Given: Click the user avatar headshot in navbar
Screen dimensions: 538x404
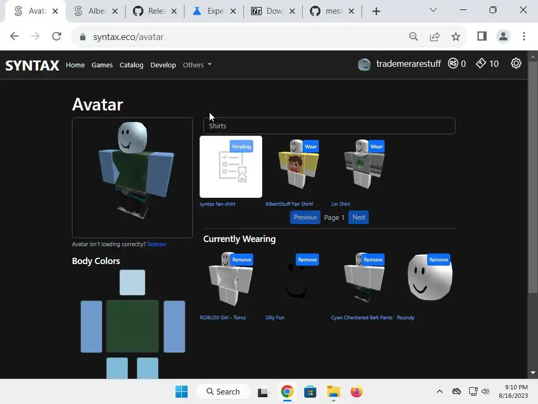Looking at the screenshot, I should point(364,64).
